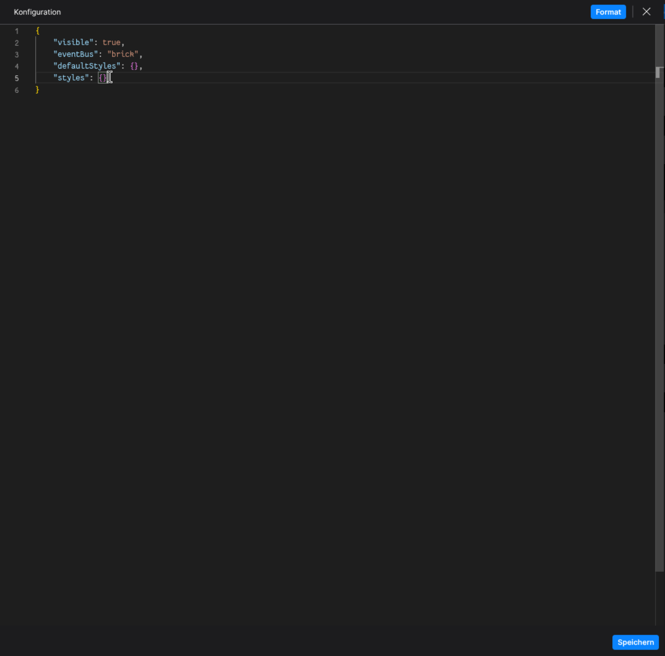Click the "styles" key on line 5
Viewport: 665px width, 656px height.
71,77
